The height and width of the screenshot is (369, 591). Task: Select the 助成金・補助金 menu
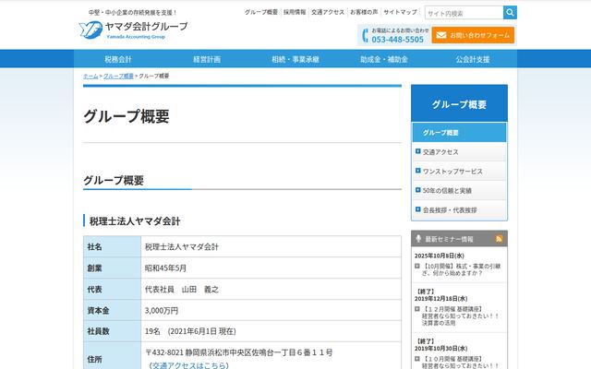(x=384, y=59)
